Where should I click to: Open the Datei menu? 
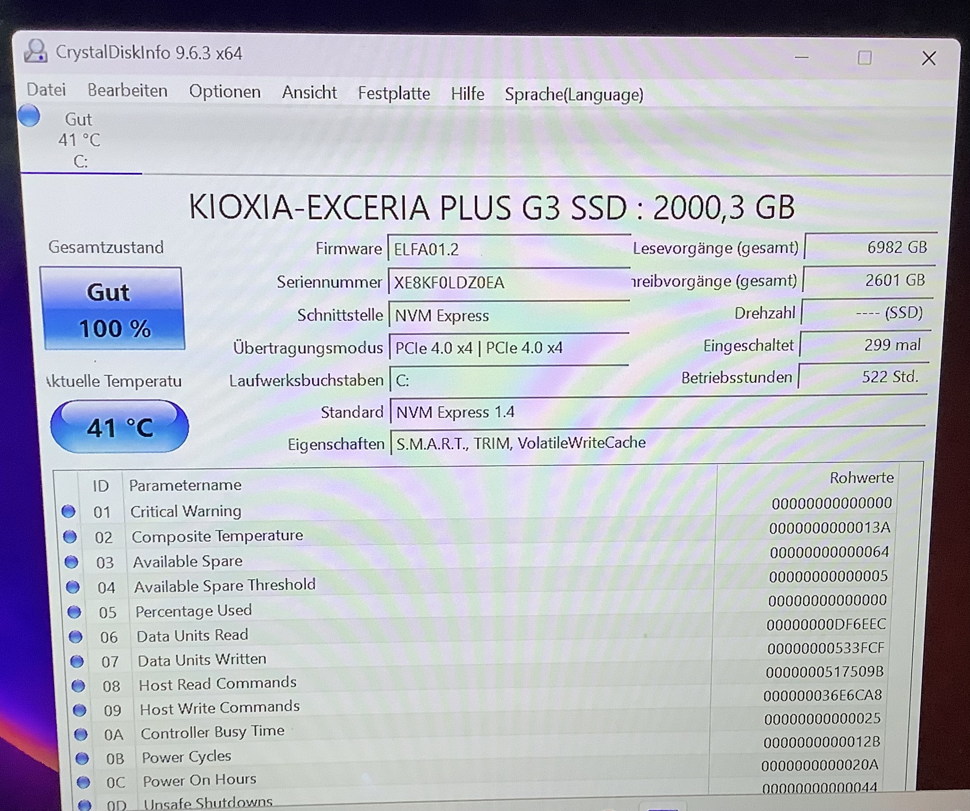46,90
